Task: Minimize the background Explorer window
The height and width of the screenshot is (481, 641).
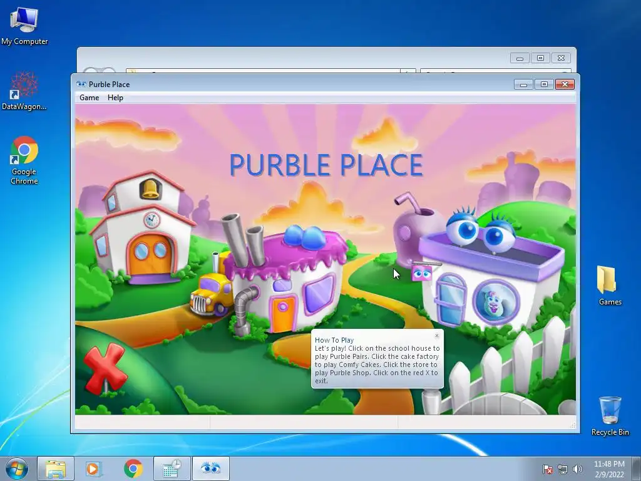Action: [x=520, y=58]
